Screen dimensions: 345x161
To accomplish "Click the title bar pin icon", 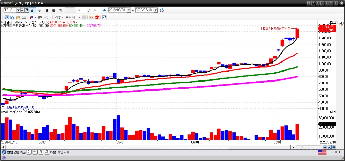I will 313,3.
